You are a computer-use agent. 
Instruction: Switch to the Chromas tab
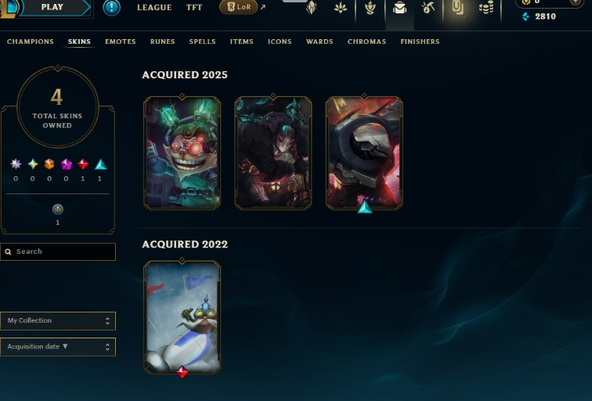pyautogui.click(x=366, y=42)
